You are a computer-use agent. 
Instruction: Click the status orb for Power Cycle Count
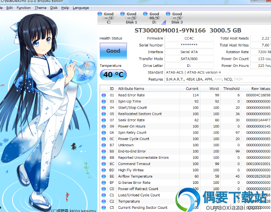pos(104,139)
